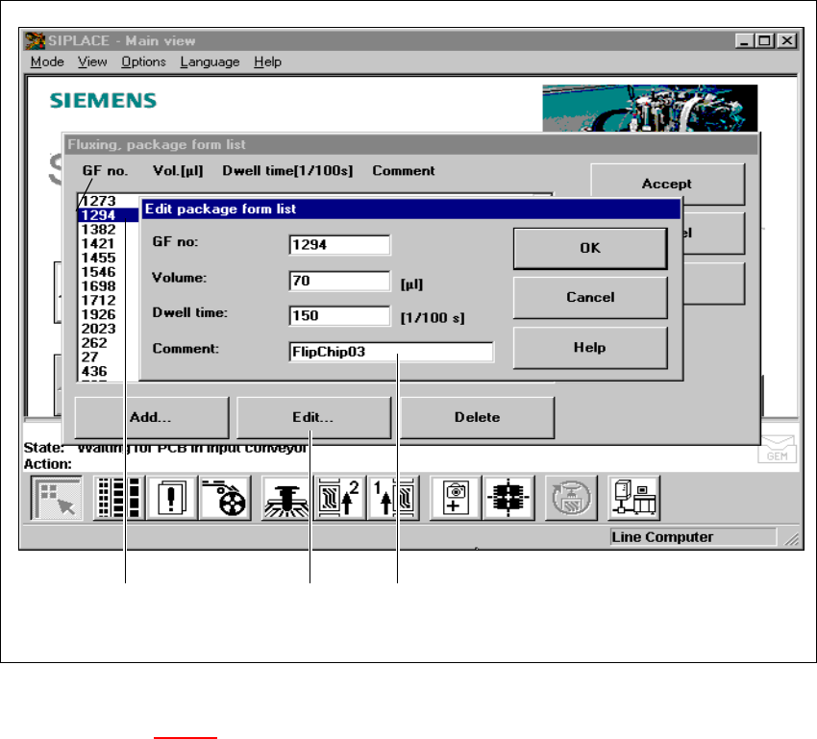Click the SIPLACE title bar application icon
The width and height of the screenshot is (817, 739).
click(35, 40)
